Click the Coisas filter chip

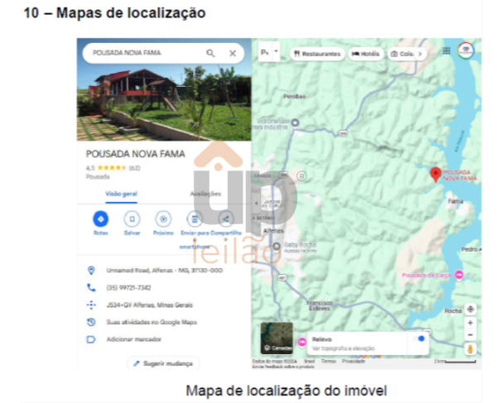pyautogui.click(x=402, y=54)
